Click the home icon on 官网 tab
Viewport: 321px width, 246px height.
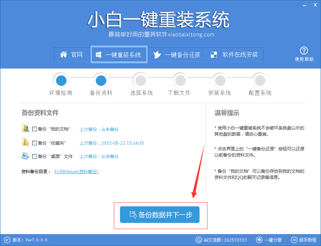63,54
